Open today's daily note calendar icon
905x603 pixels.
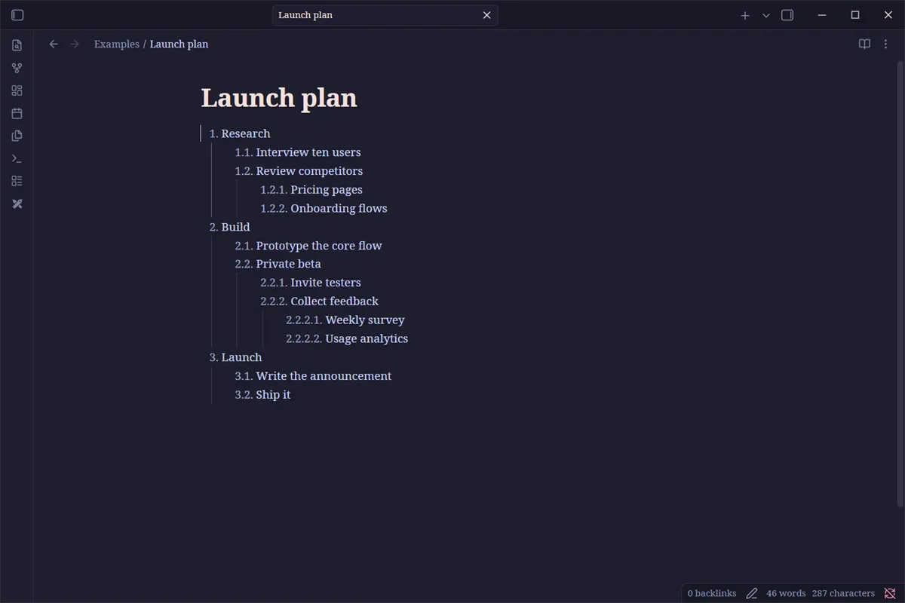pyautogui.click(x=17, y=113)
